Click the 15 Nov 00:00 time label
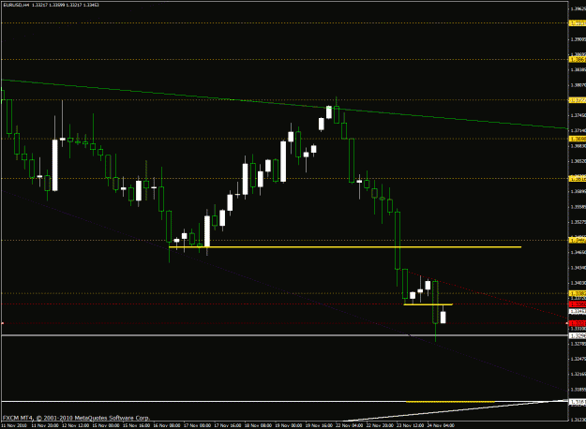 (106, 425)
